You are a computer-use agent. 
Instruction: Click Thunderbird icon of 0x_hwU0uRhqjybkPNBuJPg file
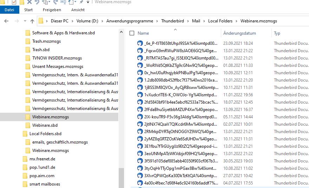point(140,73)
